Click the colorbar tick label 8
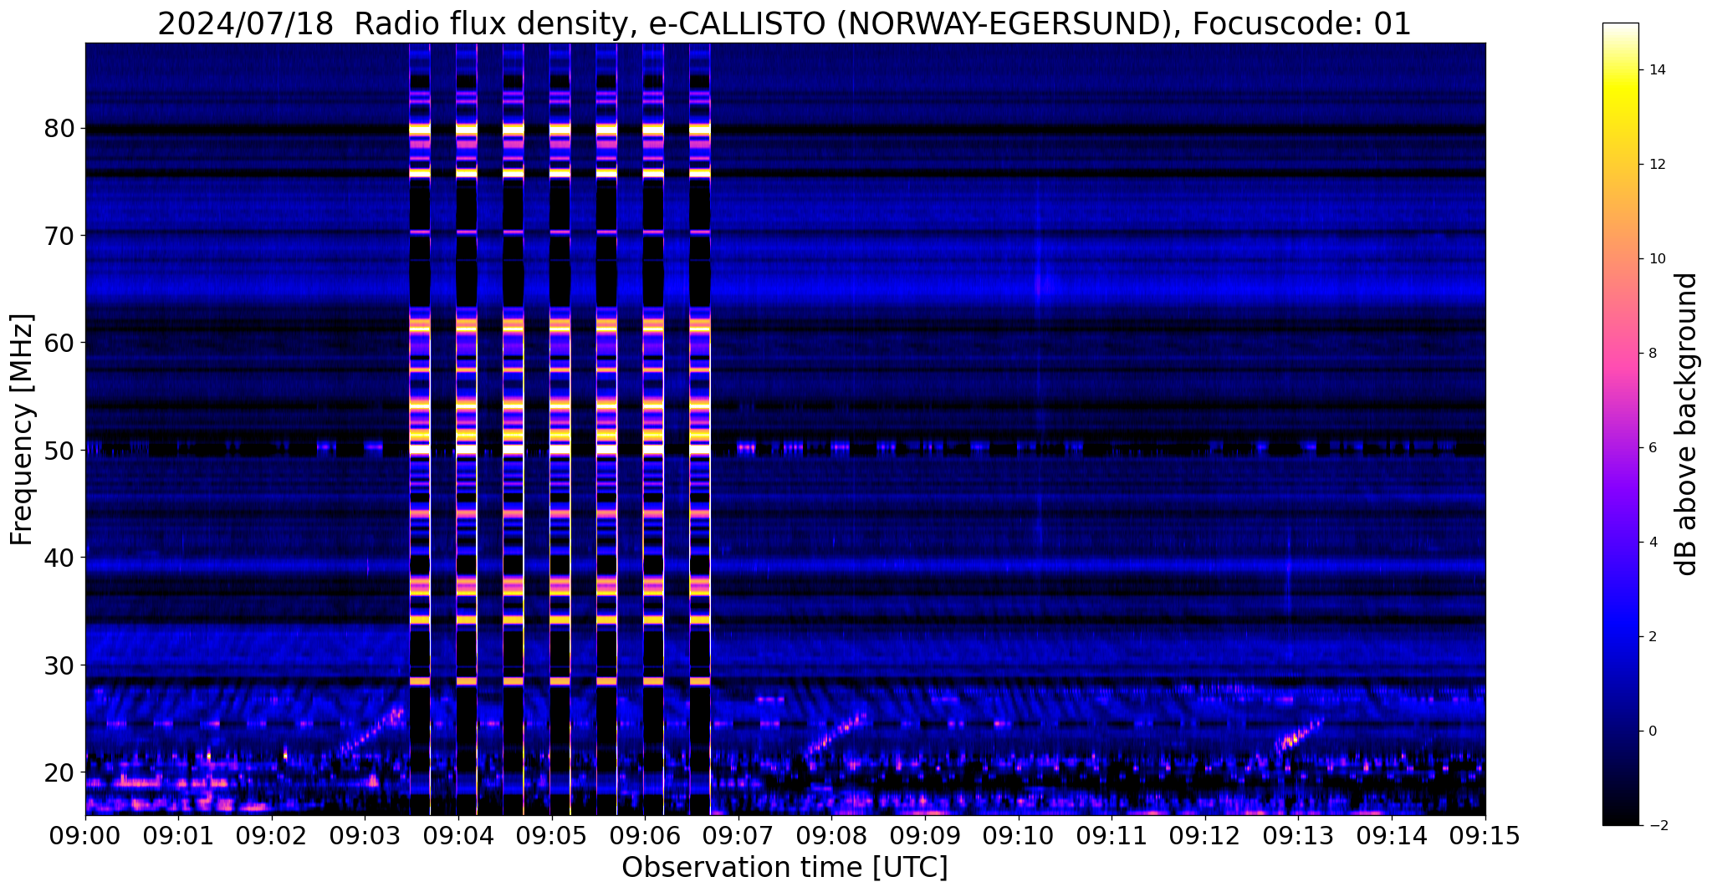Viewport: 1712px width, 892px height. (1654, 354)
